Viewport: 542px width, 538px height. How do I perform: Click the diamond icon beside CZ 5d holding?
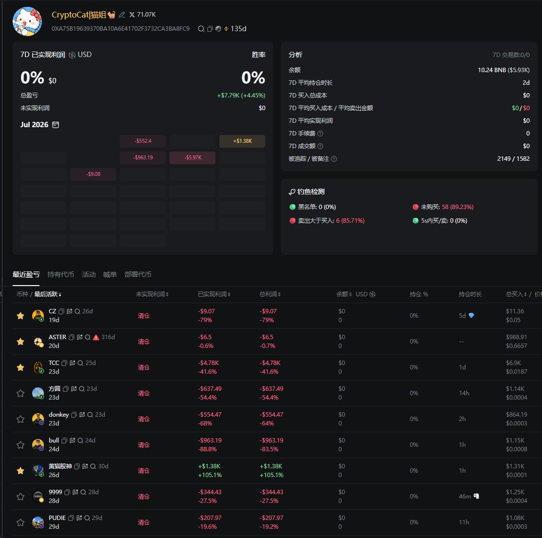[471, 315]
